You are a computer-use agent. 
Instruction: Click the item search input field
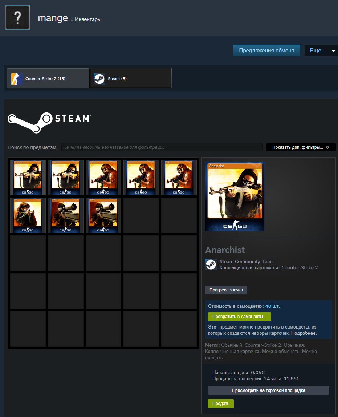click(x=162, y=147)
